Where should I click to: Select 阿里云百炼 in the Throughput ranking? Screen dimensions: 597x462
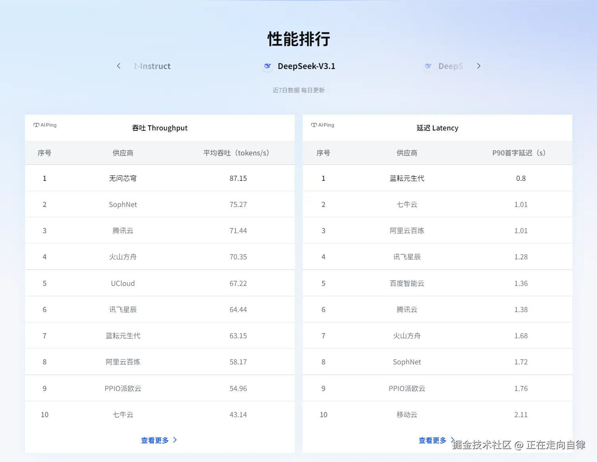click(123, 362)
